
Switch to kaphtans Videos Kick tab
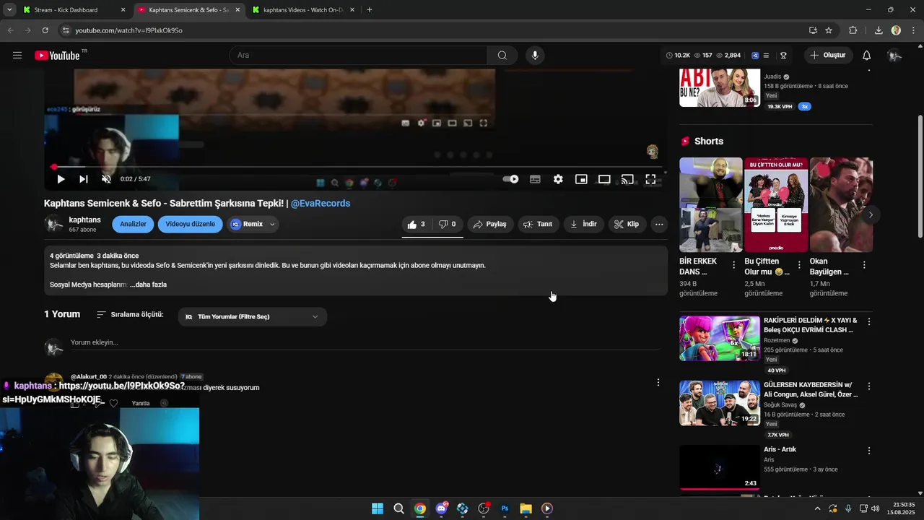(x=302, y=10)
